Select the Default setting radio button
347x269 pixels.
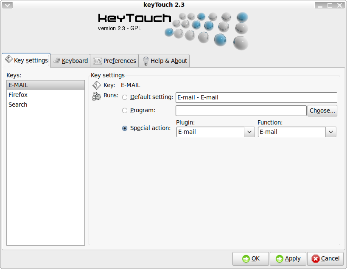(125, 97)
